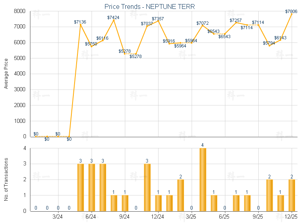The width and height of the screenshot is (300, 223).
Task: Select the $7424 data point on the line
Action: (x=114, y=20)
